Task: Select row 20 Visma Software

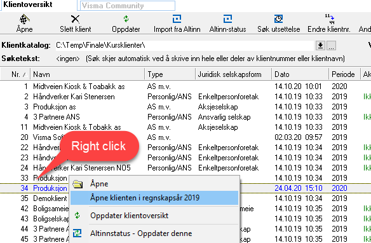Action: [x=185, y=137]
